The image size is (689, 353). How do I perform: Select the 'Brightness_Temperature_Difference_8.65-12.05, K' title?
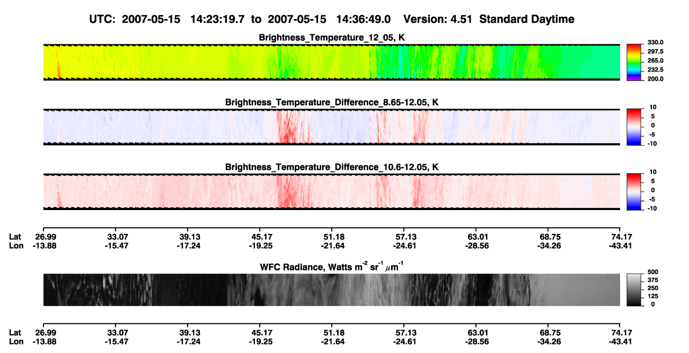coord(332,102)
